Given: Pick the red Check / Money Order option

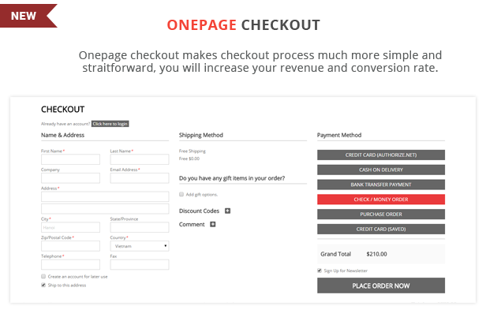Looking at the screenshot, I should click(381, 200).
